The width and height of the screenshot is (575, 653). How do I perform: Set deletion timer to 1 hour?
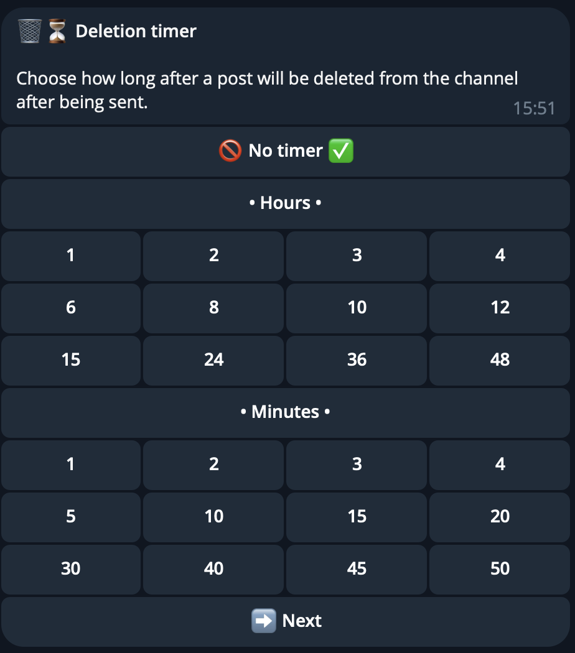click(x=71, y=256)
